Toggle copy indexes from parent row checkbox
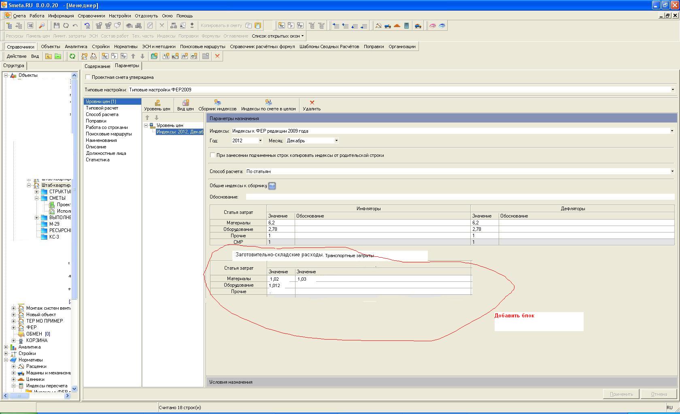The height and width of the screenshot is (414, 680). coord(212,155)
